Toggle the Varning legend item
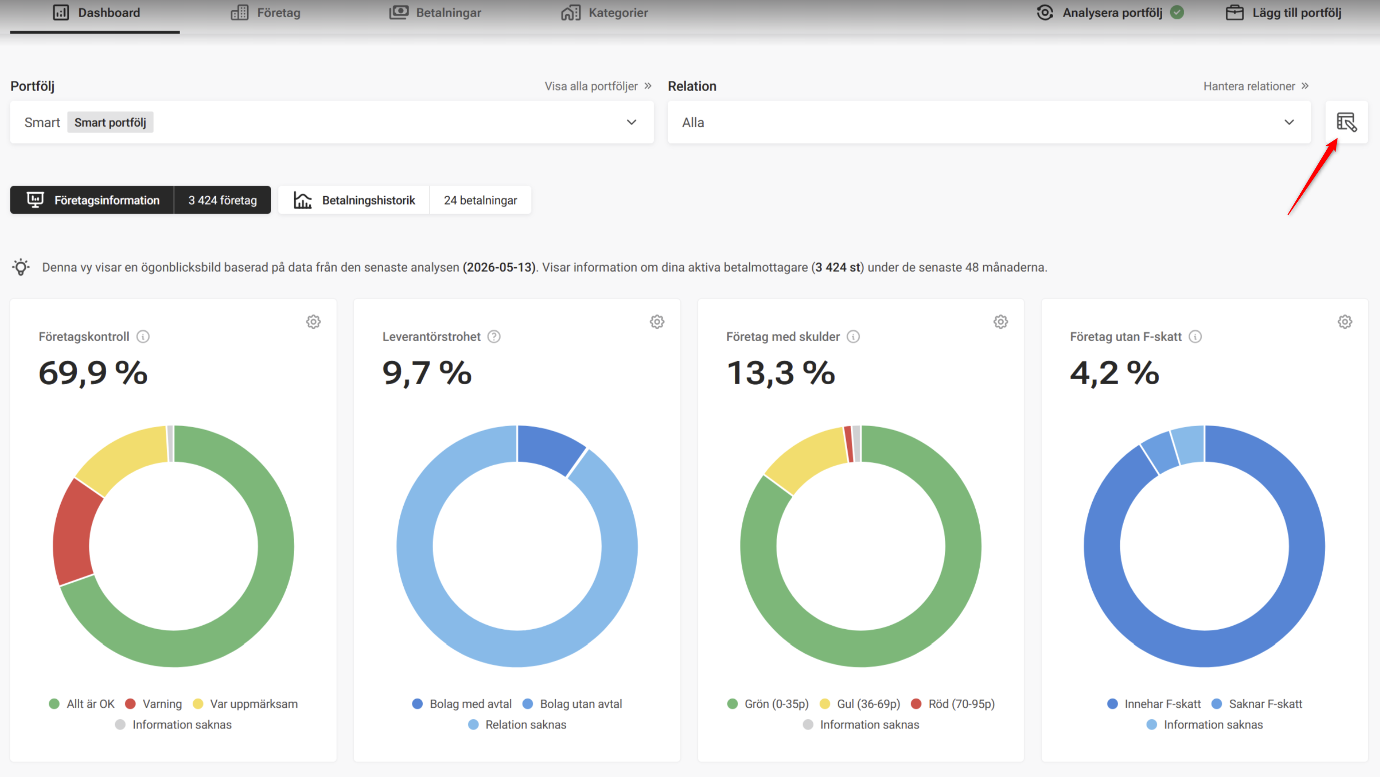 tap(154, 704)
